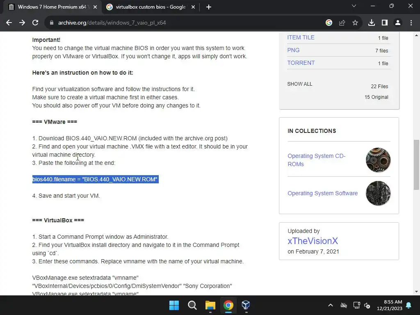Open the Windows Start menu
Viewport: 420px width, 315px height.
point(174,305)
